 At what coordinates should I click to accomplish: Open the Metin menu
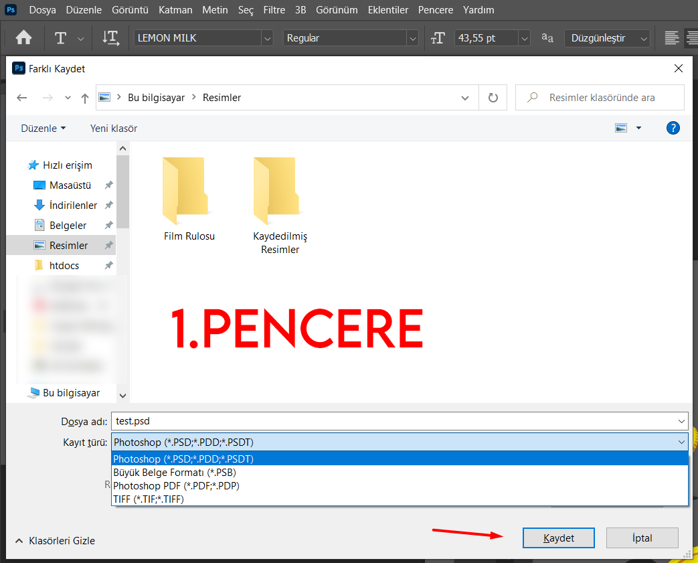click(x=215, y=10)
